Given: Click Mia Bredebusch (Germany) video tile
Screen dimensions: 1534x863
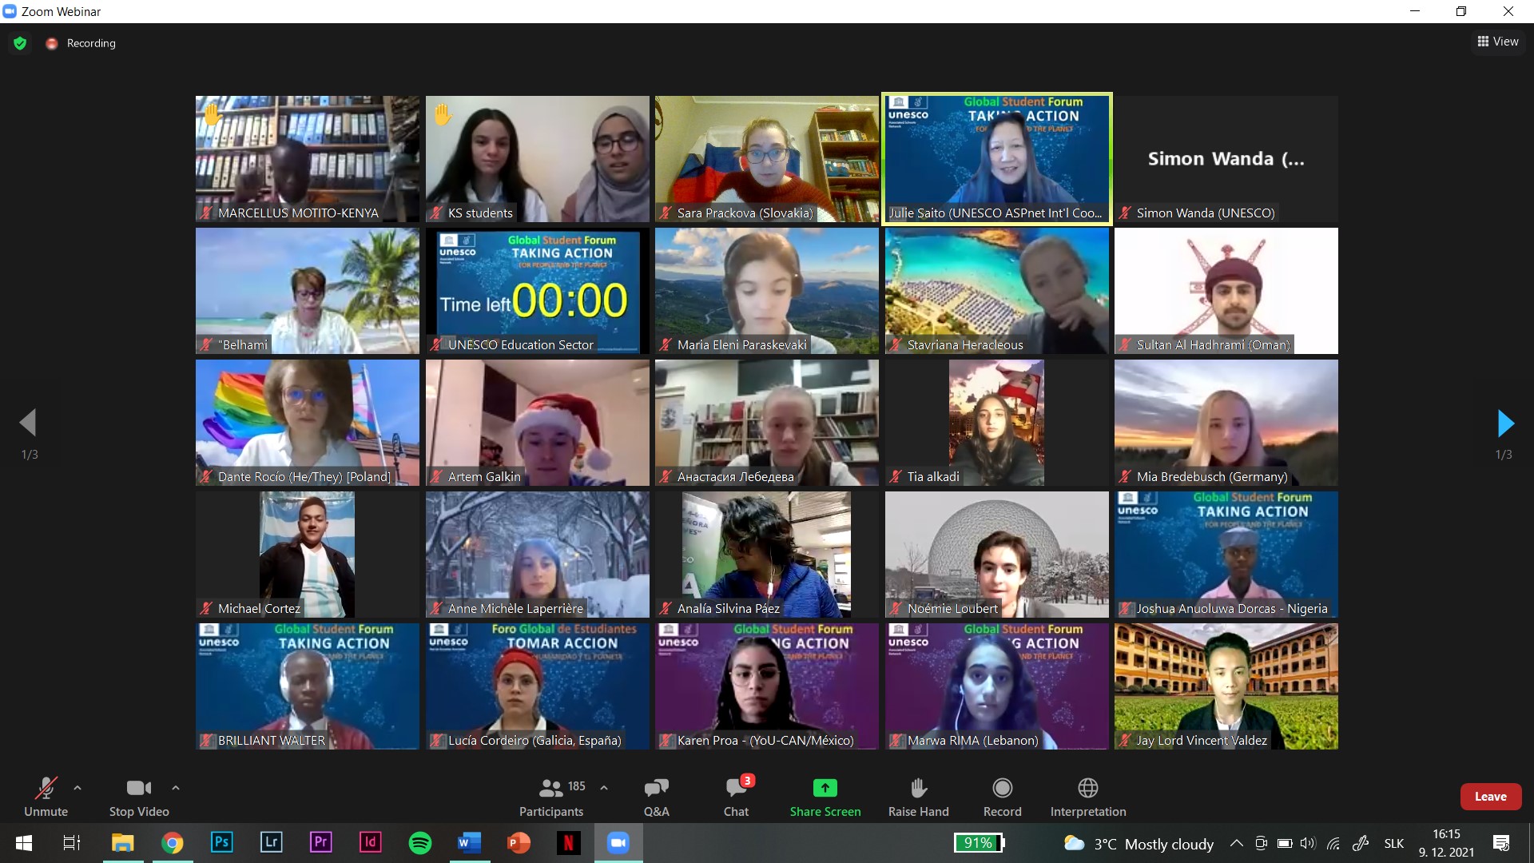Looking at the screenshot, I should click(1226, 423).
